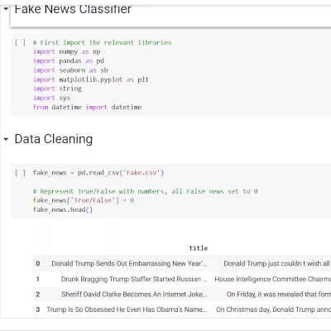Click text cell 'On Friday, it was revealed that'
This screenshot has width=331, height=331.
click(x=279, y=295)
